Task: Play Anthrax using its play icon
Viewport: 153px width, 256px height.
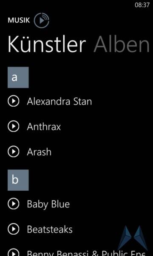Action: coord(14,126)
